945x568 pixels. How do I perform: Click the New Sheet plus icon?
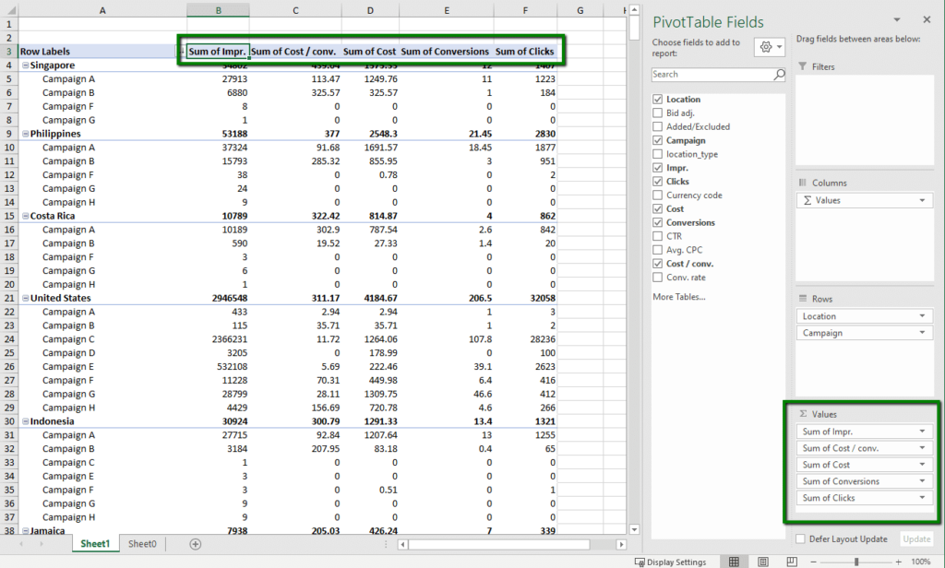[194, 544]
